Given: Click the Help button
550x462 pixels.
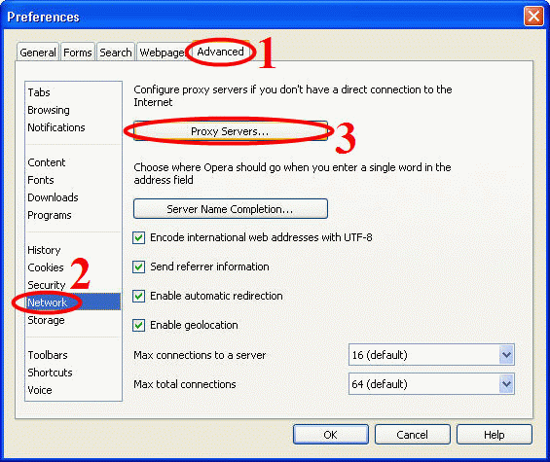Looking at the screenshot, I should [494, 435].
